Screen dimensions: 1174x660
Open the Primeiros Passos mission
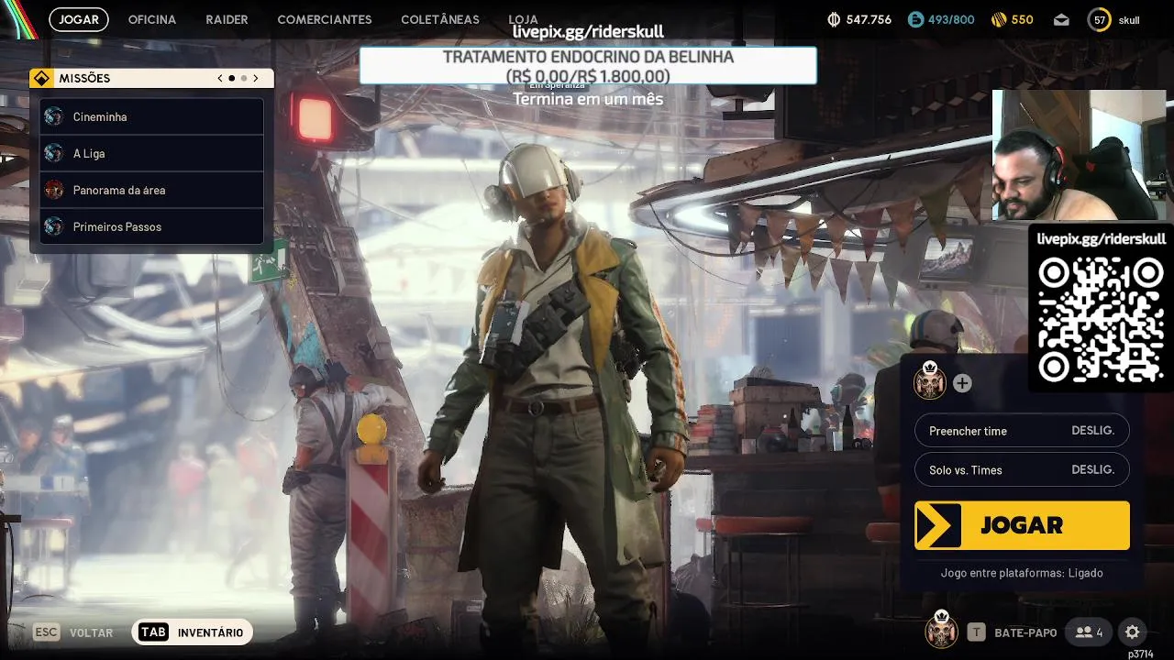pyautogui.click(x=152, y=226)
